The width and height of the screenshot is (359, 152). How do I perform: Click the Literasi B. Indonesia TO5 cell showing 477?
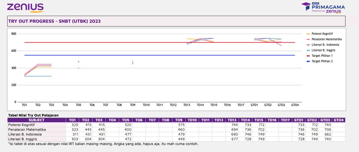point(126,134)
